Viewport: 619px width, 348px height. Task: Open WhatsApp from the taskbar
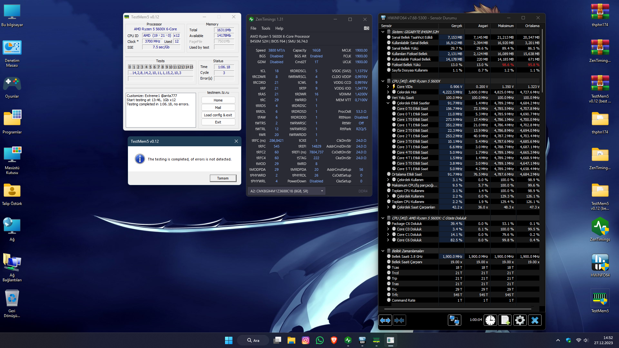click(x=319, y=340)
